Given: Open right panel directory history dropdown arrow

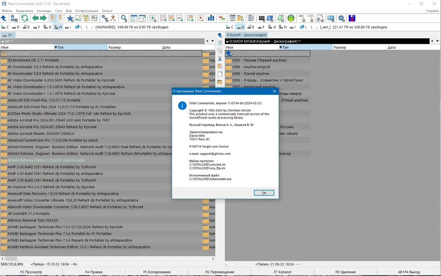Looking at the screenshot, I should pos(437,41).
